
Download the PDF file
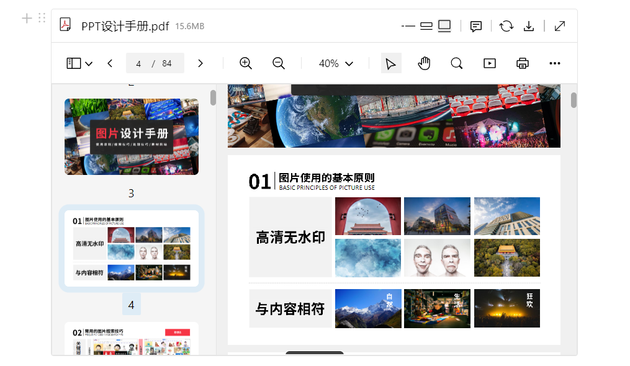[x=529, y=26]
